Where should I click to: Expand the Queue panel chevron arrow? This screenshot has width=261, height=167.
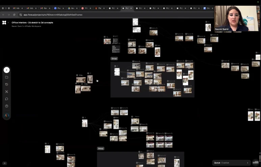point(247,163)
